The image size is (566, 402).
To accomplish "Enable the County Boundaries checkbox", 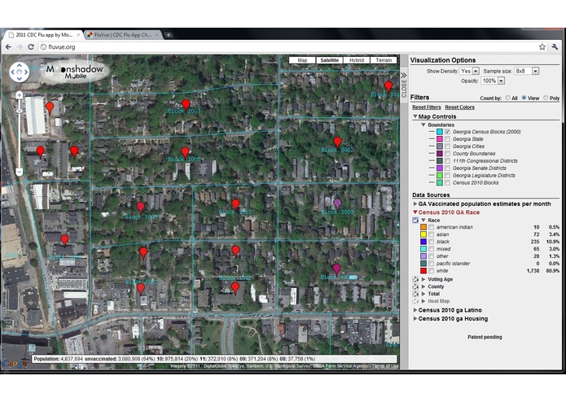I will 447,153.
